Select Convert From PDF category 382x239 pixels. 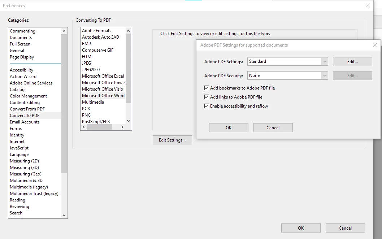[27, 109]
